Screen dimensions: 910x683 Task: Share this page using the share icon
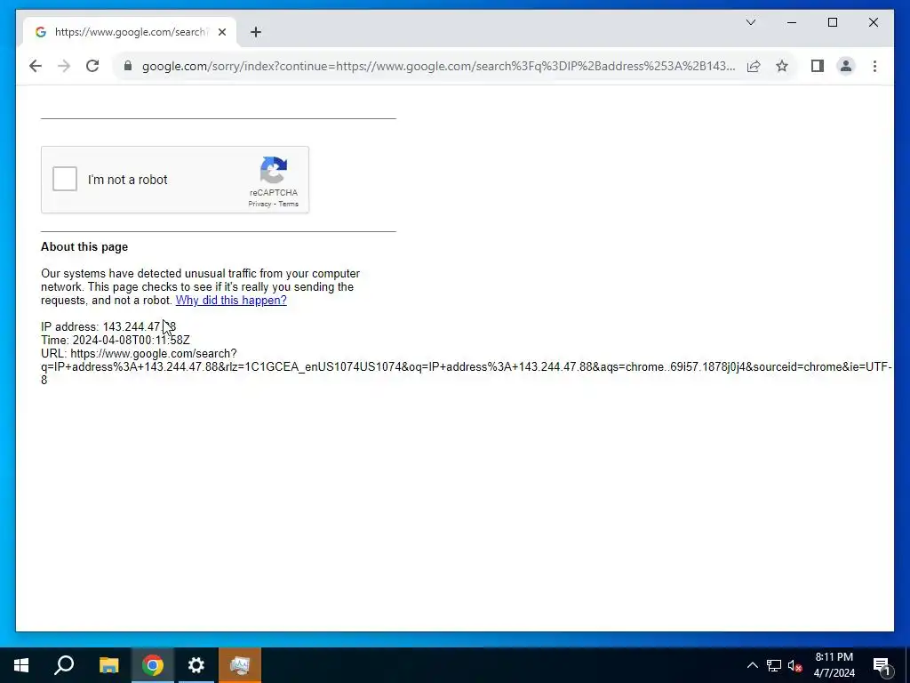coord(754,66)
